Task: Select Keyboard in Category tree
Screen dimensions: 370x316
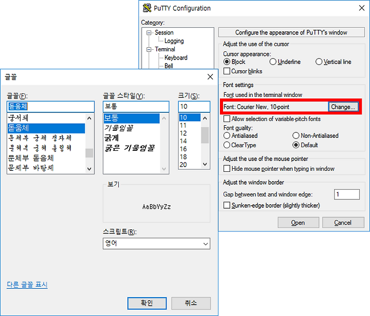Action: pos(176,57)
